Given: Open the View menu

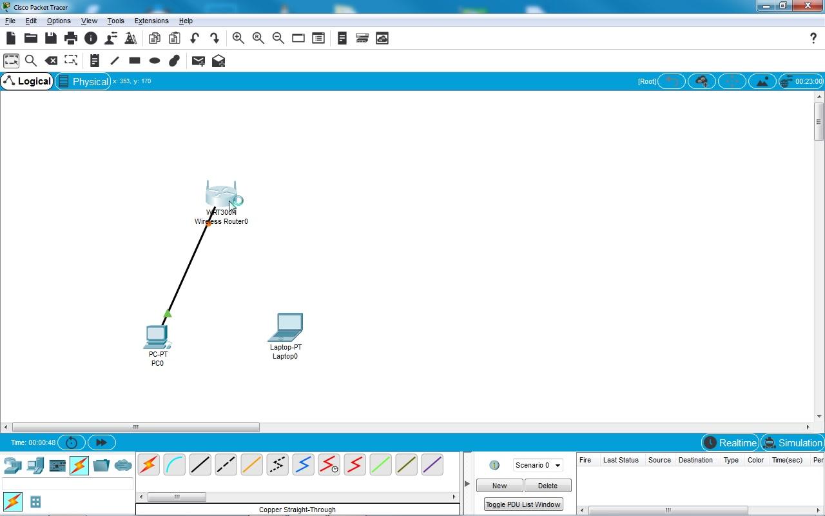Looking at the screenshot, I should (89, 21).
